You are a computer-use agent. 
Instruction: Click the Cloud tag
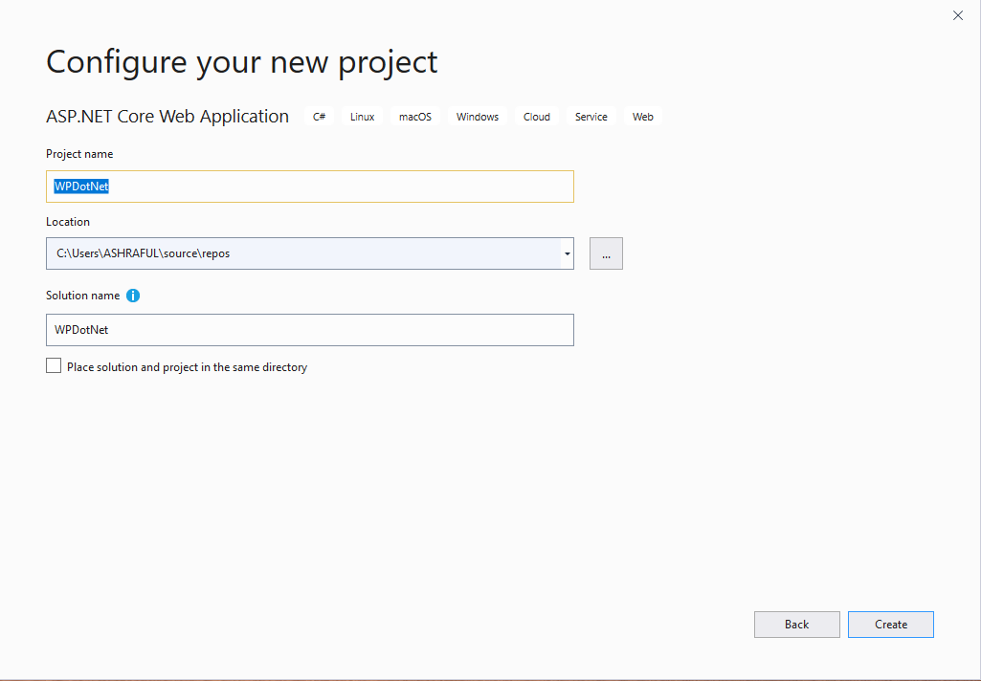pos(537,117)
